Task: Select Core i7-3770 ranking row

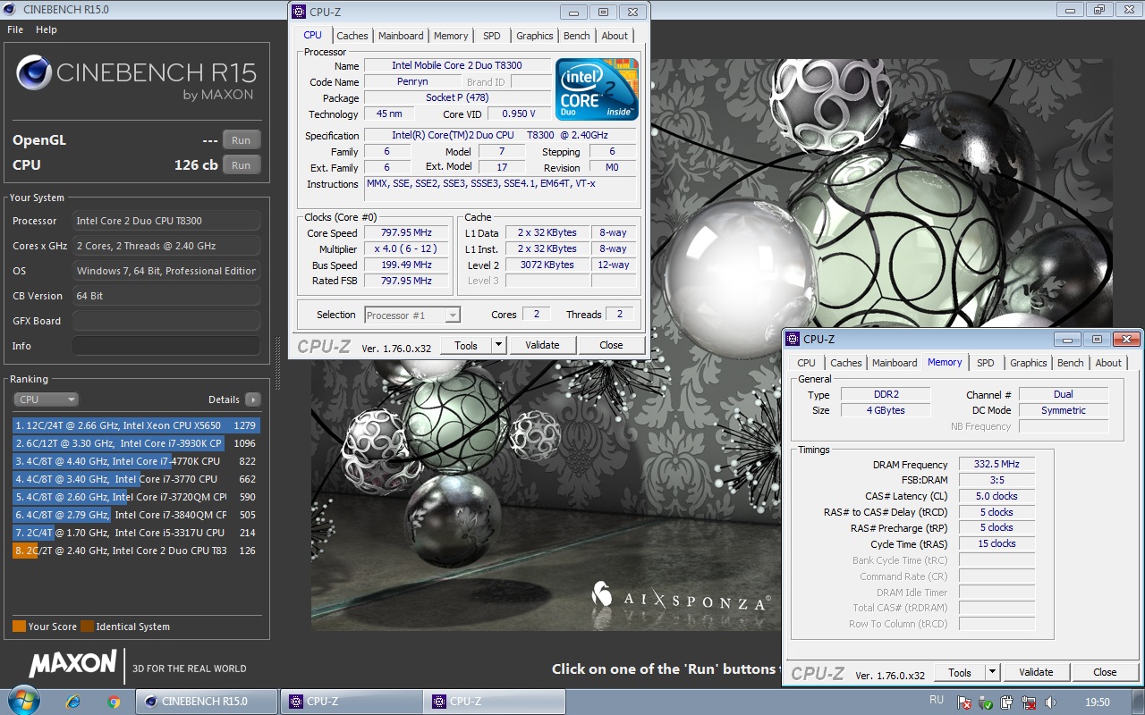Action: pyautogui.click(x=136, y=479)
